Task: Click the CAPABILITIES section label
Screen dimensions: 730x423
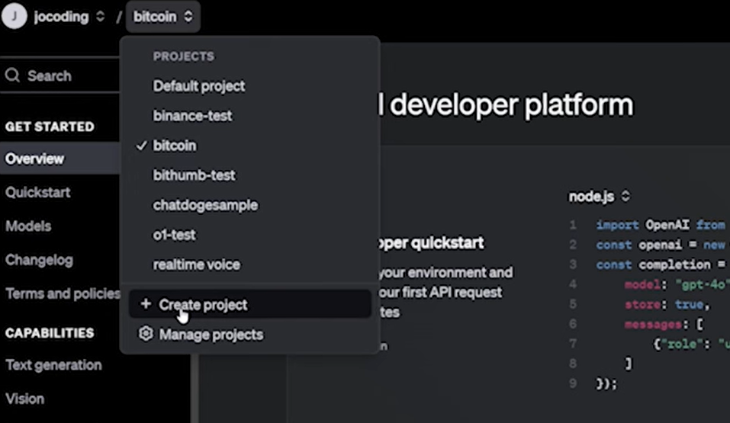Action: pos(50,333)
